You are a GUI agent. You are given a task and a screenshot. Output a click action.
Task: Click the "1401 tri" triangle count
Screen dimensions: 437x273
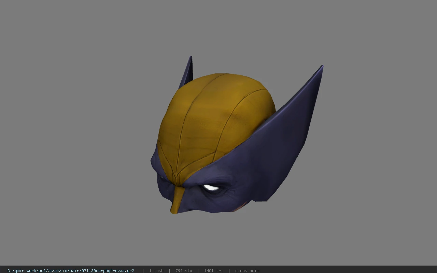213,271
